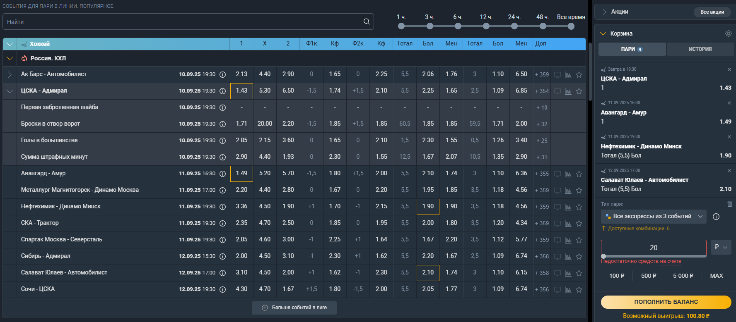736x322 pixels.
Task: Click Все акции button
Action: 712,12
